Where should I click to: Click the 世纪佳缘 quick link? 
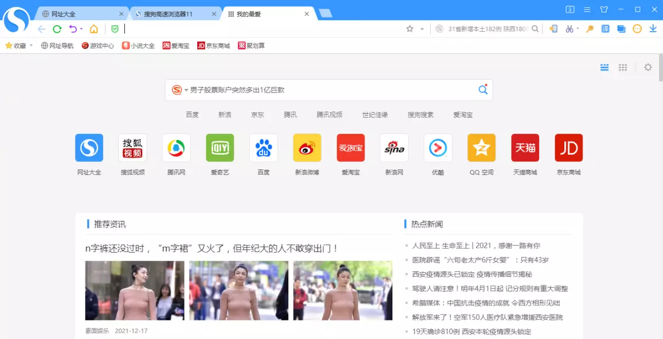pos(375,115)
